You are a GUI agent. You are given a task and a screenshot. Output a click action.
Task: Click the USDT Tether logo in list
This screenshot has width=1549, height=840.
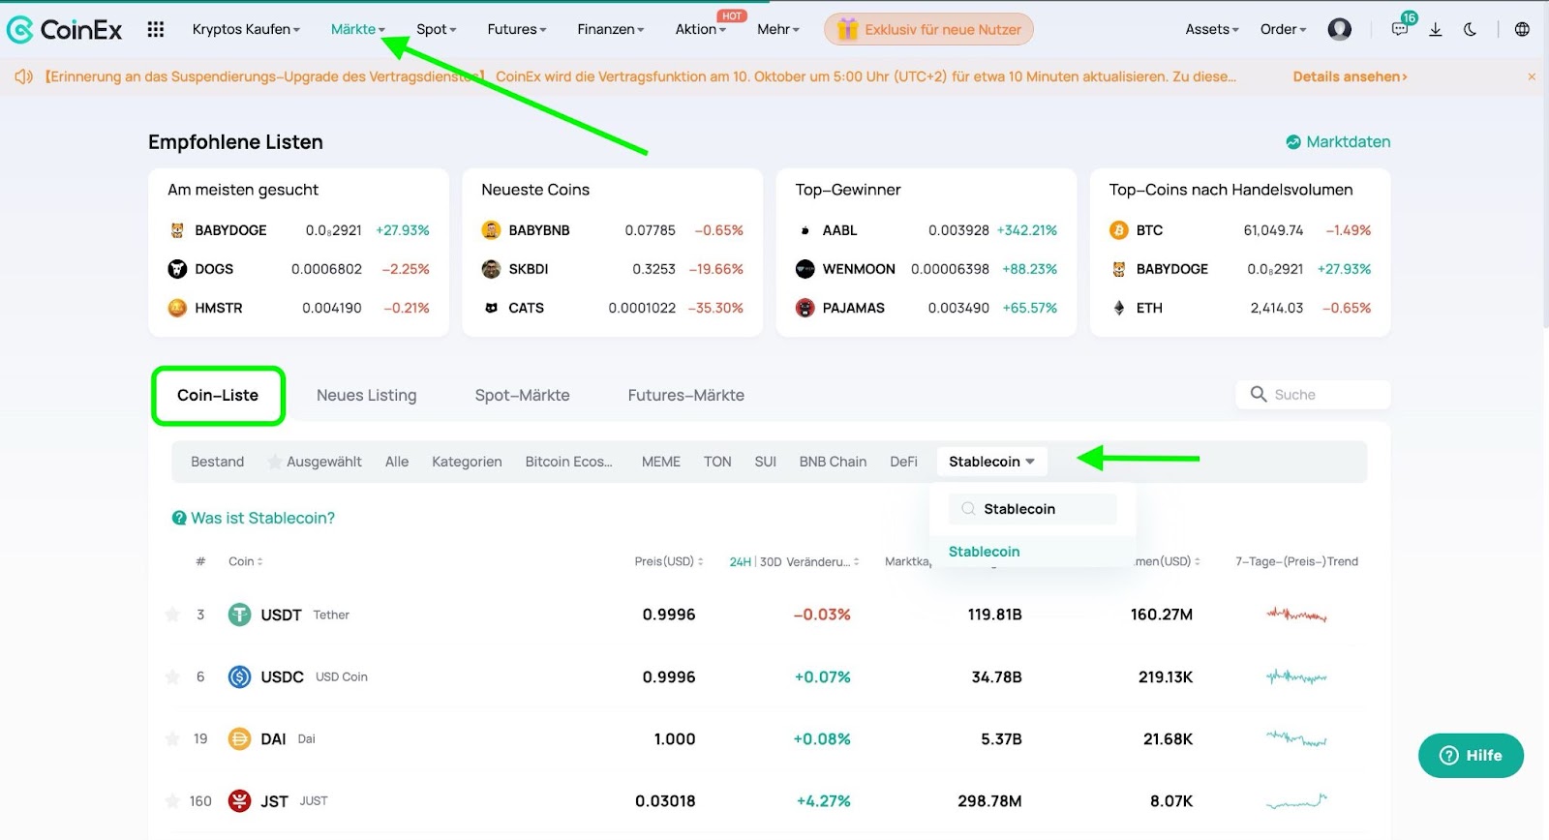(x=239, y=615)
